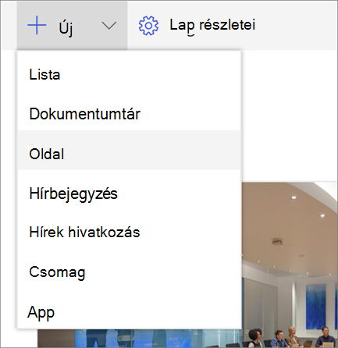Collapse the Új dropdown chevron
Screen dimensions: 338x348
click(x=109, y=26)
